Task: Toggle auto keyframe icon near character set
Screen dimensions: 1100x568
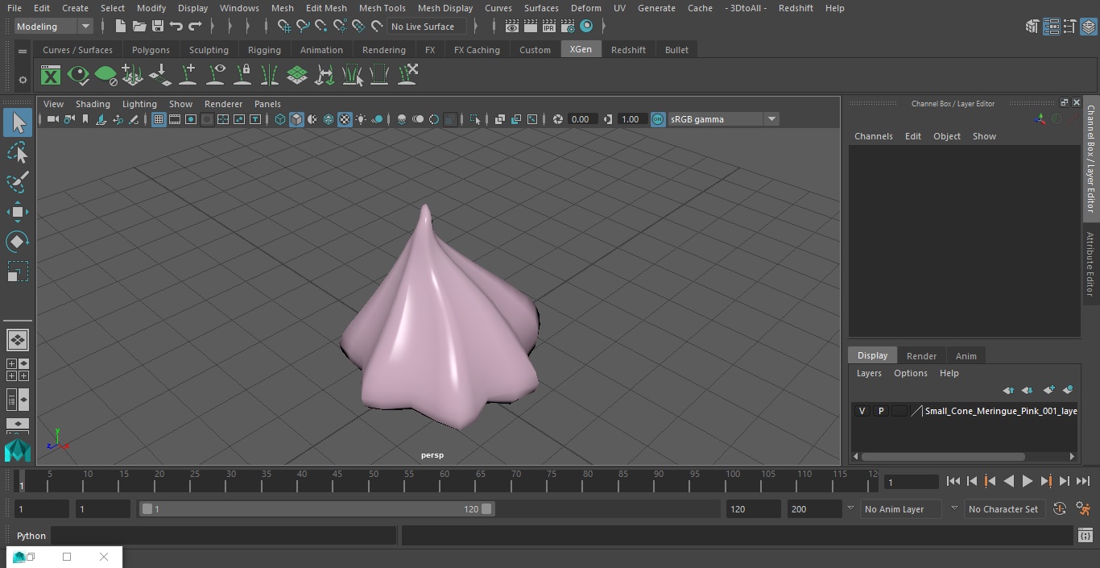Action: pos(1060,508)
